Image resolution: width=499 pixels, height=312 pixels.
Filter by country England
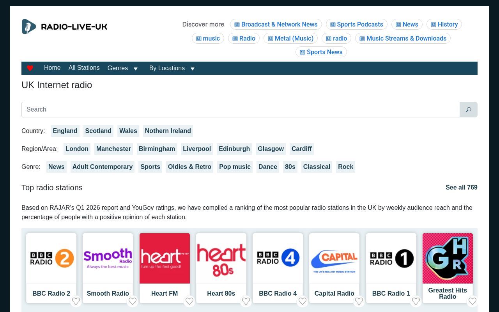click(x=65, y=131)
